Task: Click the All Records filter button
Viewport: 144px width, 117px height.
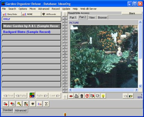Action: [51, 14]
